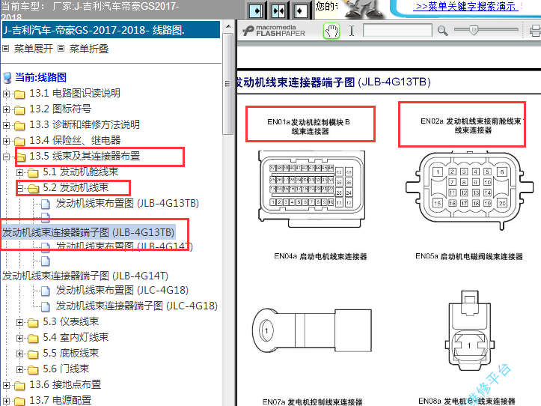Open the 菜单关键字搜索演示 link
The height and width of the screenshot is (406, 541).
pyautogui.click(x=467, y=6)
